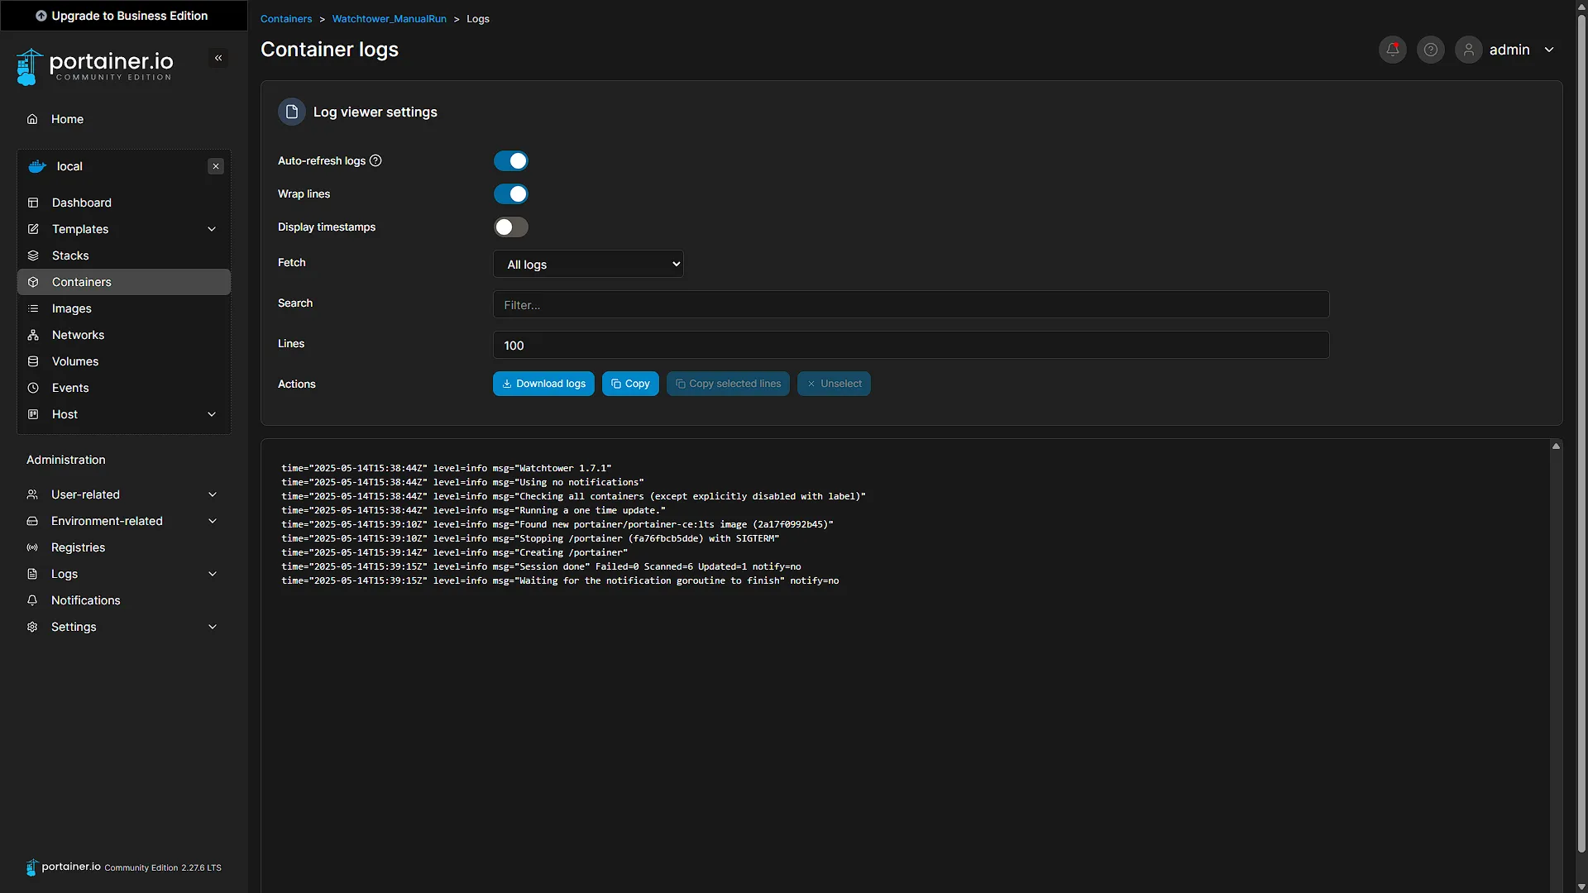Collapse the sidebar with double-chevron icon
This screenshot has height=893, width=1588.
point(218,58)
